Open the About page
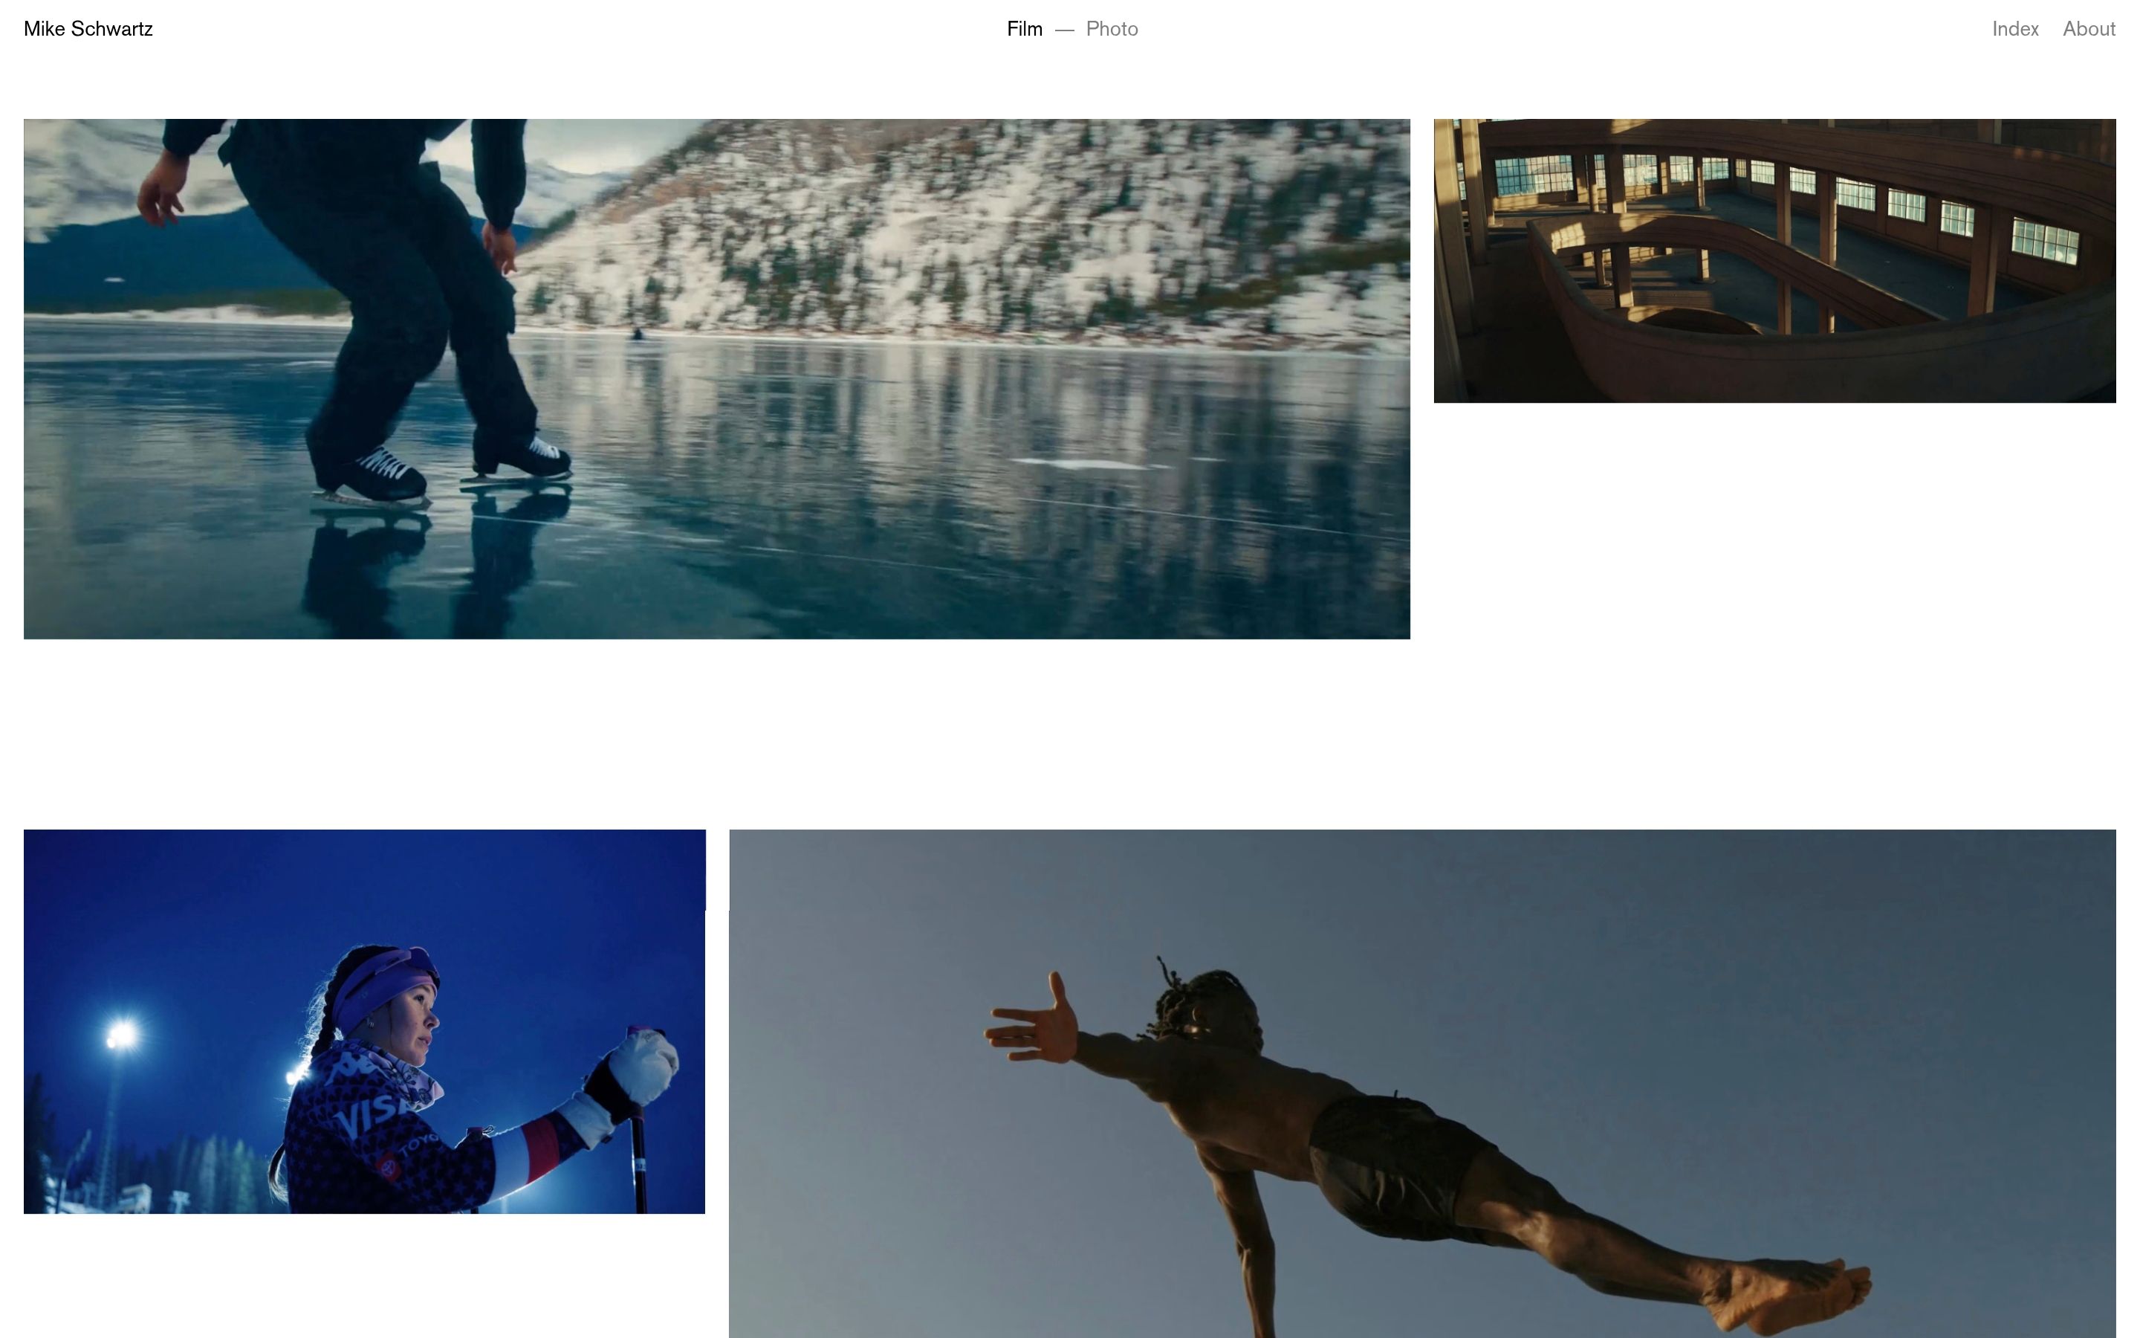The height and width of the screenshot is (1338, 2140). 2089,29
